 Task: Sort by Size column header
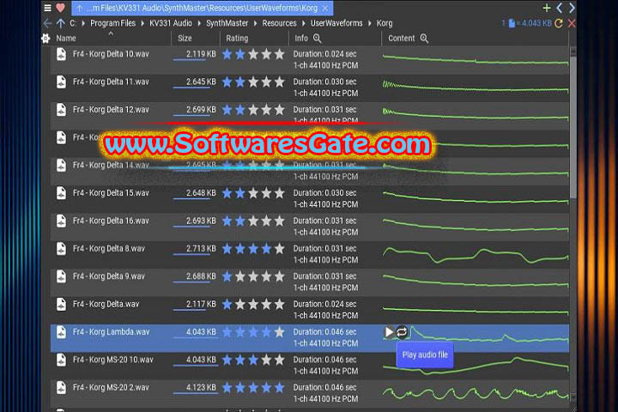[185, 39]
